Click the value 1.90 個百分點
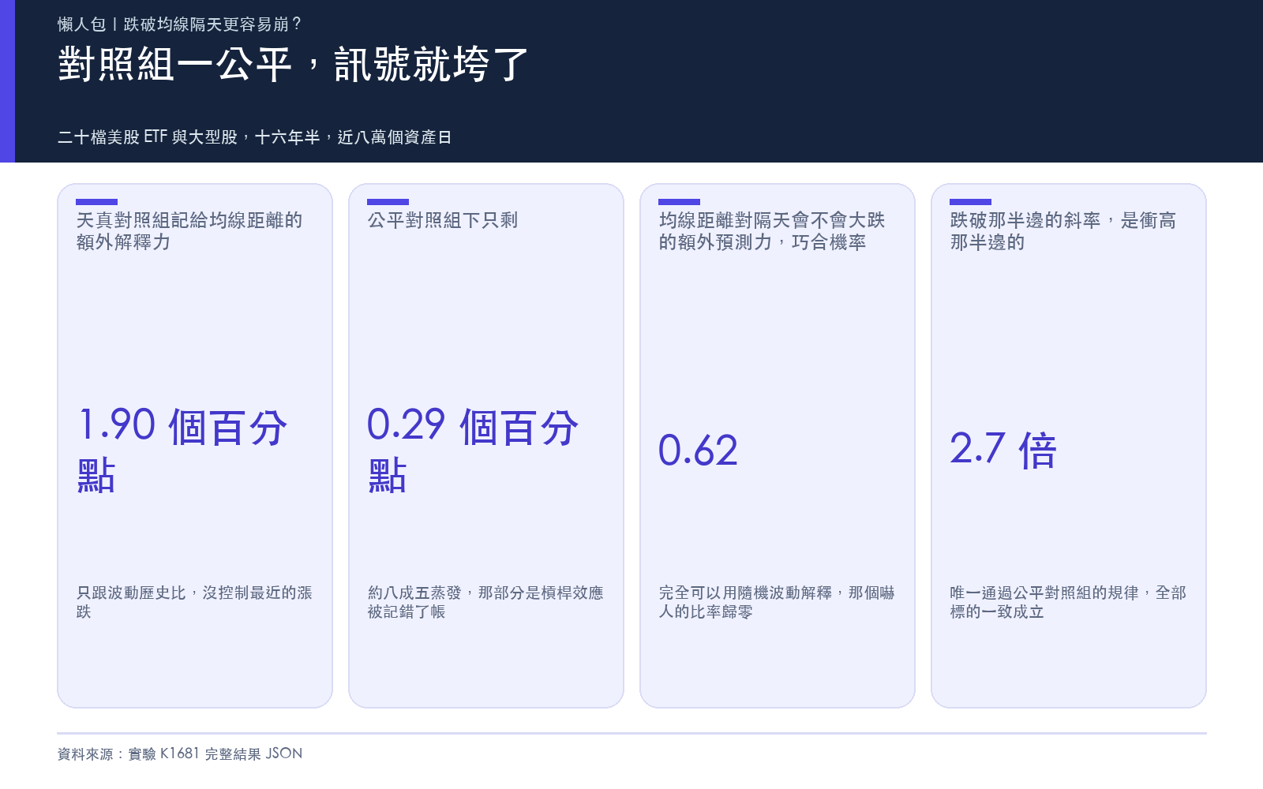The image size is (1263, 789). tap(182, 451)
